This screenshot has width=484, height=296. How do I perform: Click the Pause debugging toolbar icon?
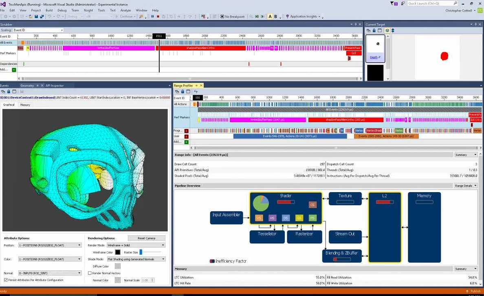[x=152, y=17]
